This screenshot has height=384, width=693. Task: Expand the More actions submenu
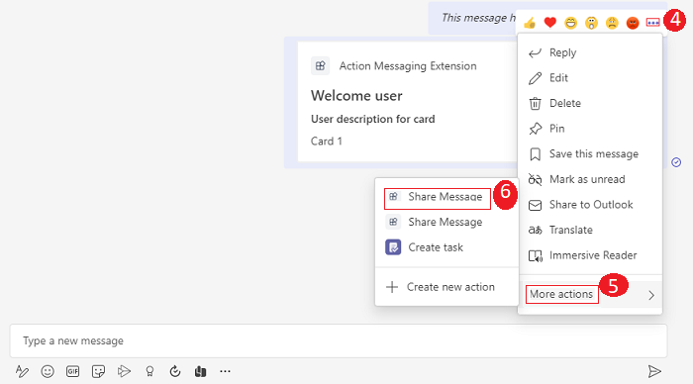590,294
